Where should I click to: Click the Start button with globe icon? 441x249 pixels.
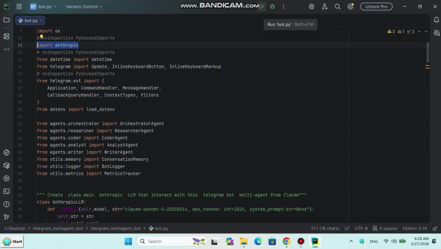(12, 242)
